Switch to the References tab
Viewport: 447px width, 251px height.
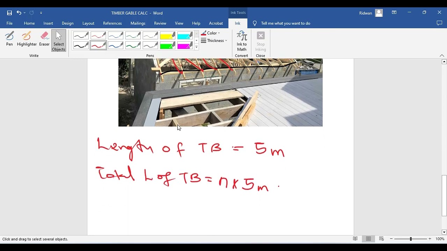tap(112, 23)
